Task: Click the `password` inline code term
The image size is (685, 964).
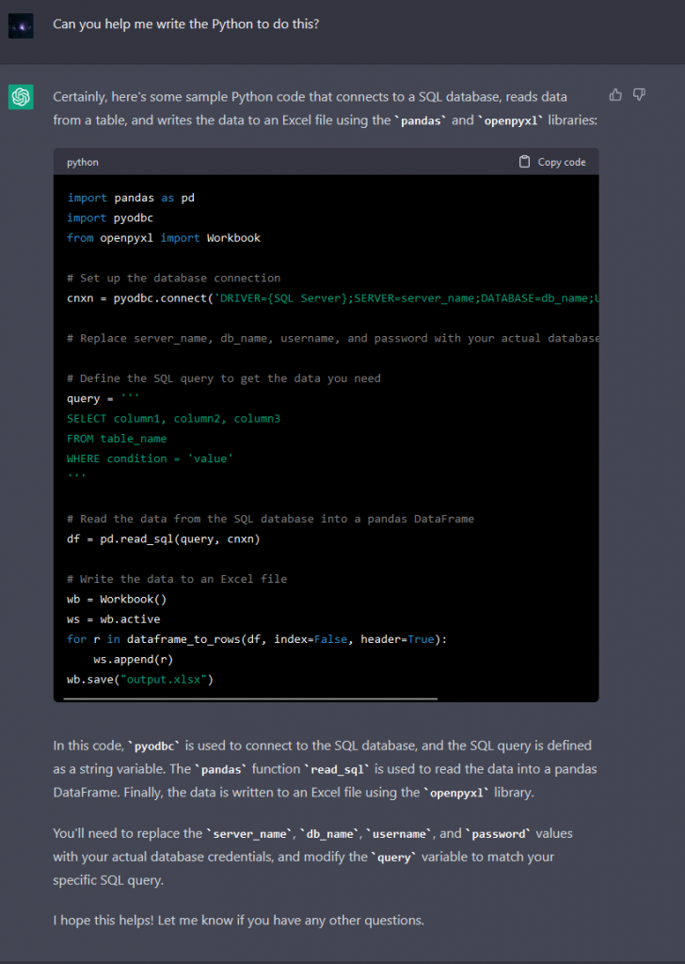Action: point(497,834)
